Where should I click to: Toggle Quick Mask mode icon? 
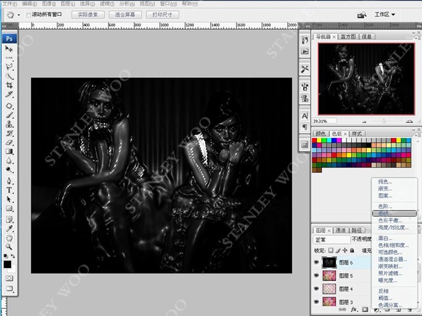pyautogui.click(x=9, y=278)
